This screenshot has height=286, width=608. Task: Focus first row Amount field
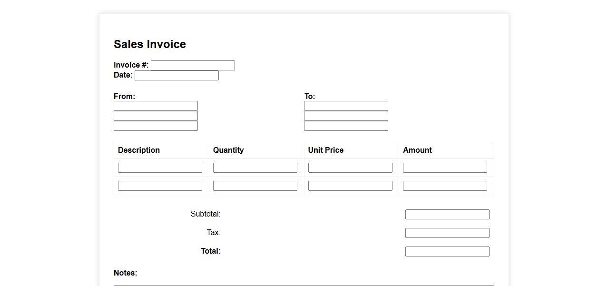(445, 168)
